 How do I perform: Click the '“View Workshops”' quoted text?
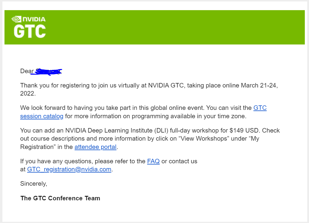tap(204, 139)
